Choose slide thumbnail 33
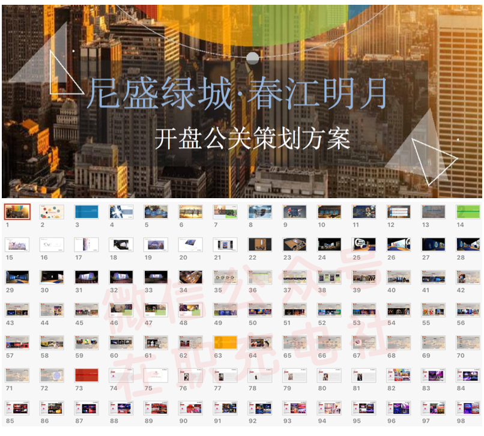The width and height of the screenshot is (484, 436). point(156,277)
